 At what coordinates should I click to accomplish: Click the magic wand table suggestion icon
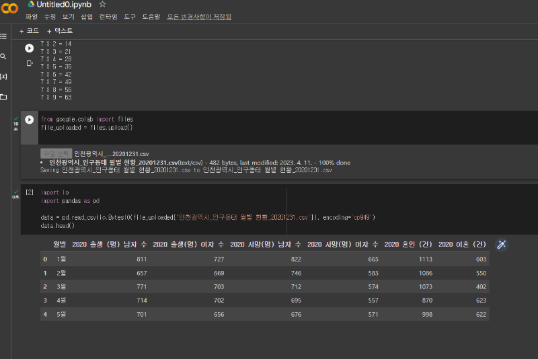tap(501, 245)
